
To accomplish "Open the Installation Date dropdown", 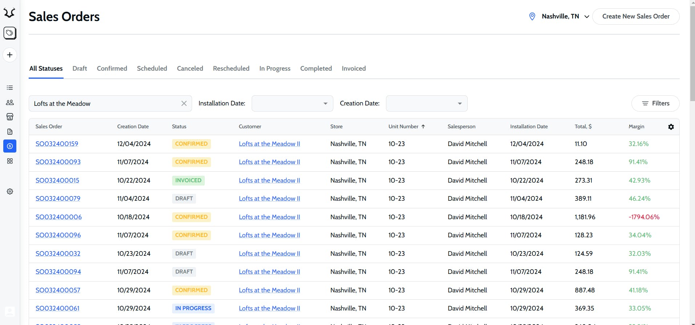I will [292, 104].
